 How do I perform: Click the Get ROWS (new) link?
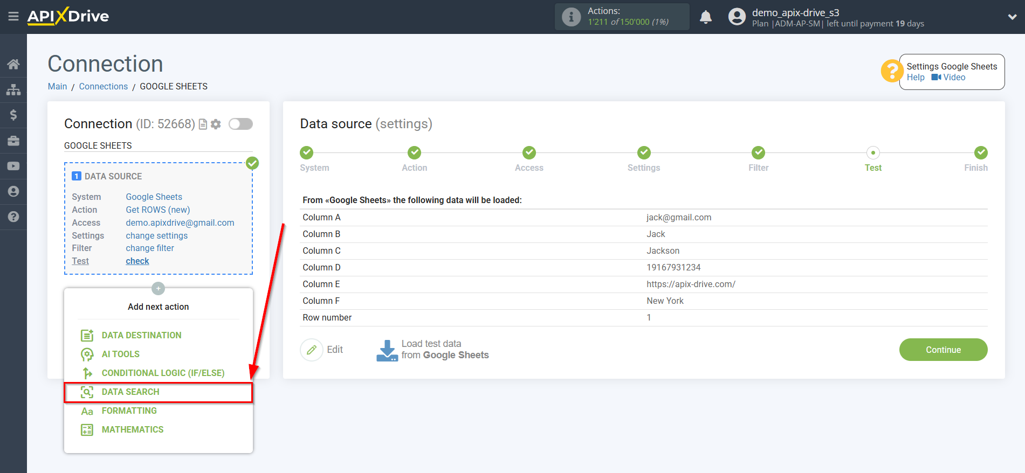[x=158, y=210]
